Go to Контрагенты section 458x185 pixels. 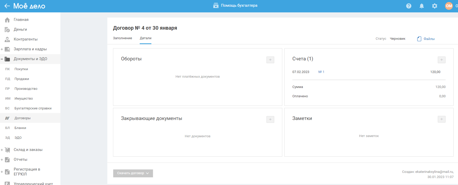26,39
